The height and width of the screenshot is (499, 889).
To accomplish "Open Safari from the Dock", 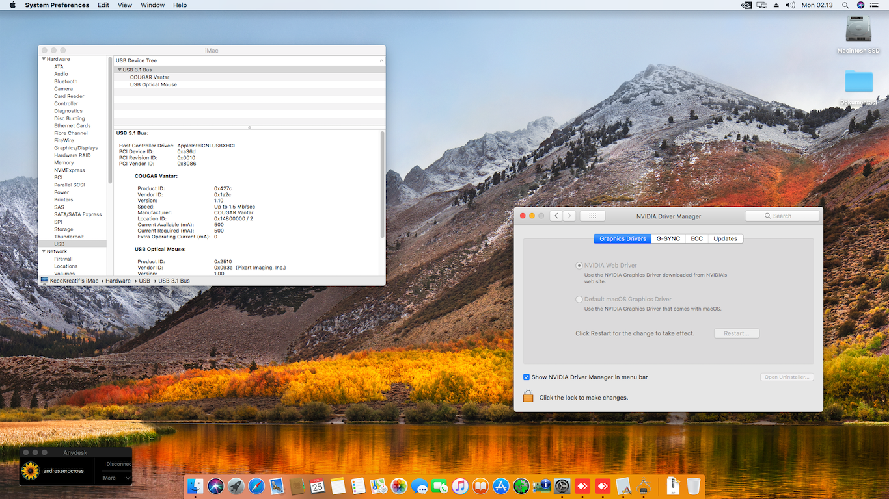I will pos(256,485).
